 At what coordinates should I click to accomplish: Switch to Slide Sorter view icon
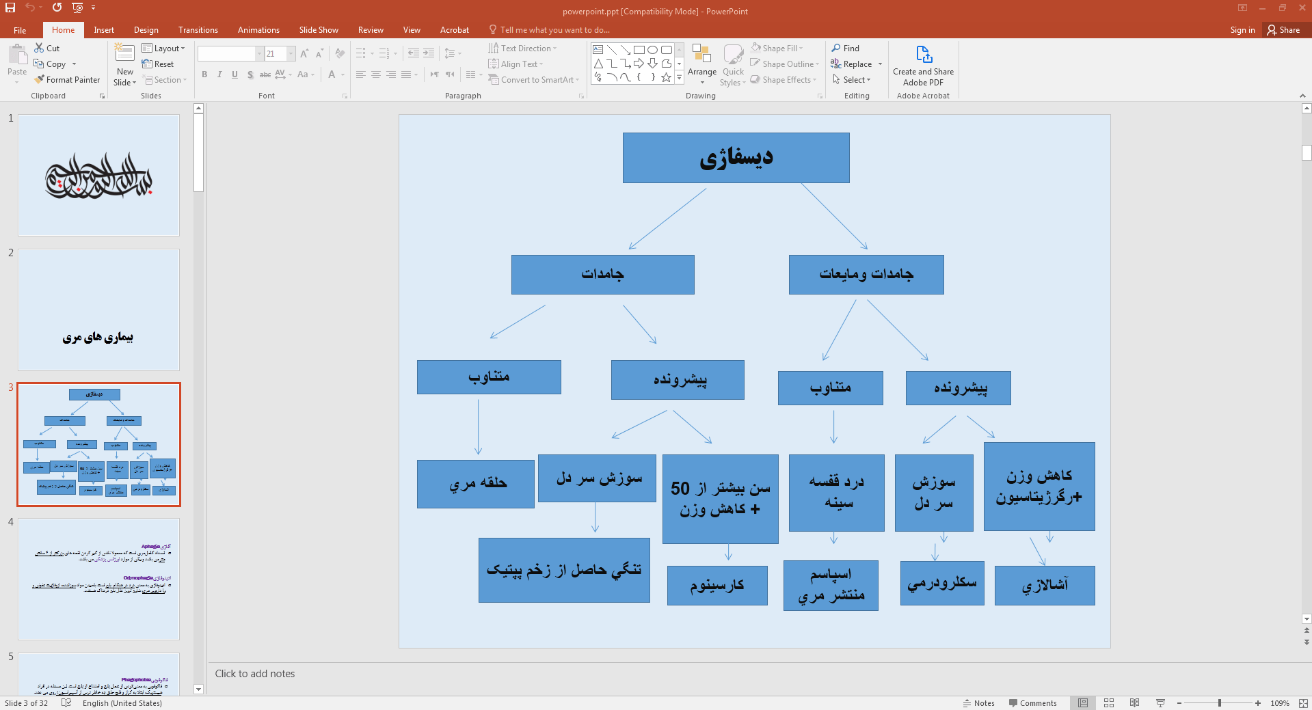click(x=1109, y=703)
